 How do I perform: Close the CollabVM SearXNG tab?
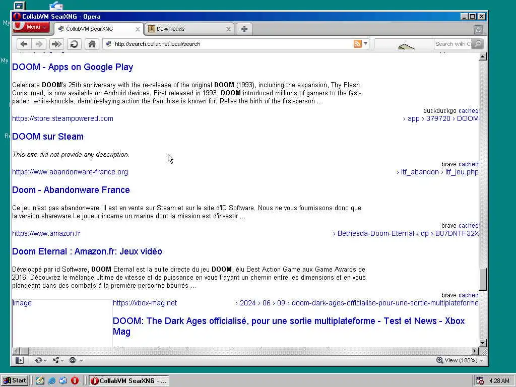[x=138, y=29]
